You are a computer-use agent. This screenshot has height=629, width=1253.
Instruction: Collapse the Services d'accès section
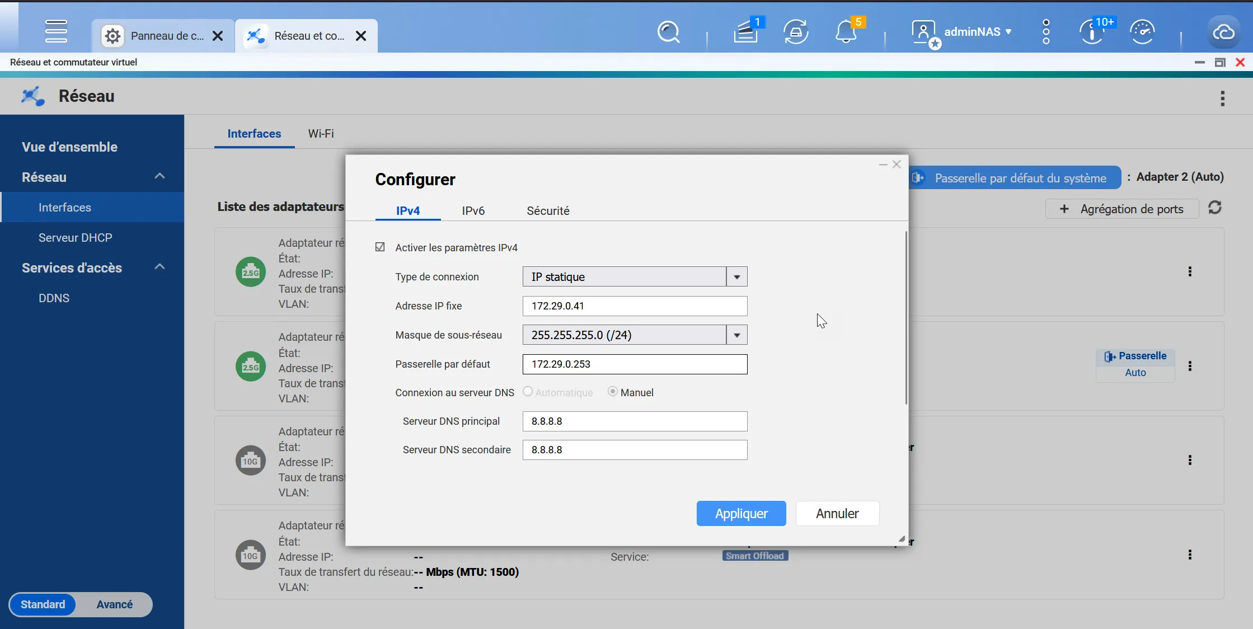[159, 267]
